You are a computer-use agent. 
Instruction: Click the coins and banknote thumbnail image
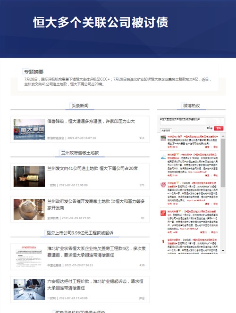(x=29, y=176)
